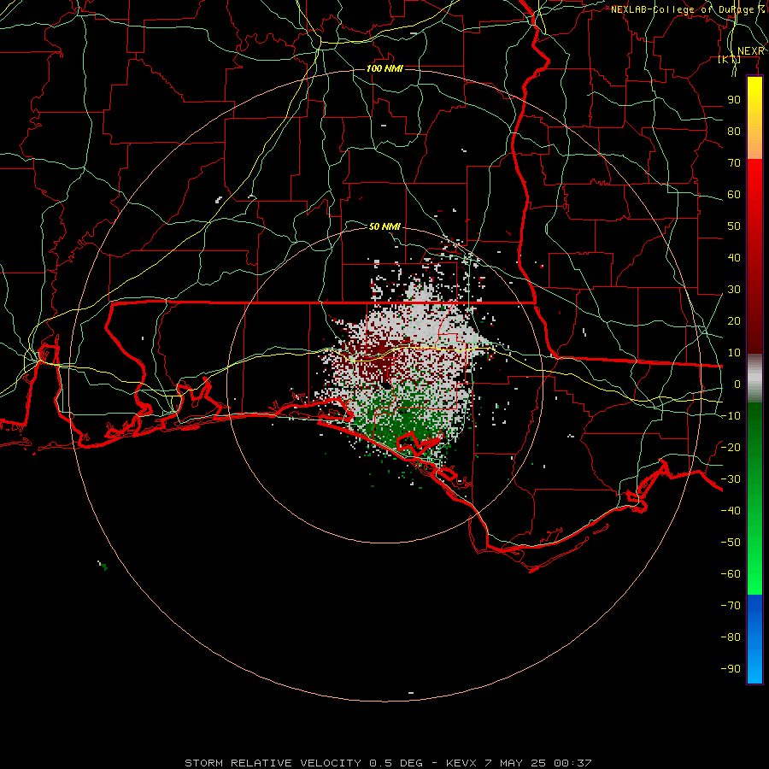The height and width of the screenshot is (769, 769).
Task: Select the positive 70 value on the velocity scale
Action: click(734, 163)
